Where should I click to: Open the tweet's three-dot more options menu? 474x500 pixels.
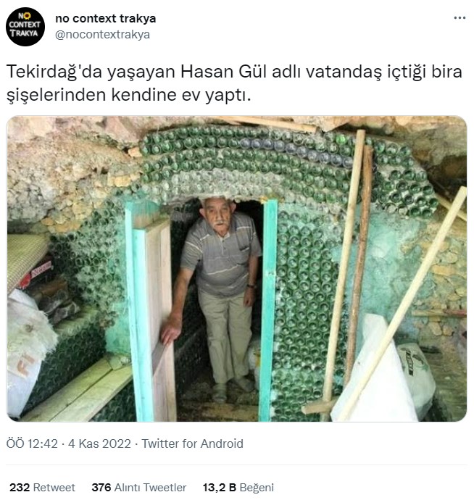[x=460, y=18]
